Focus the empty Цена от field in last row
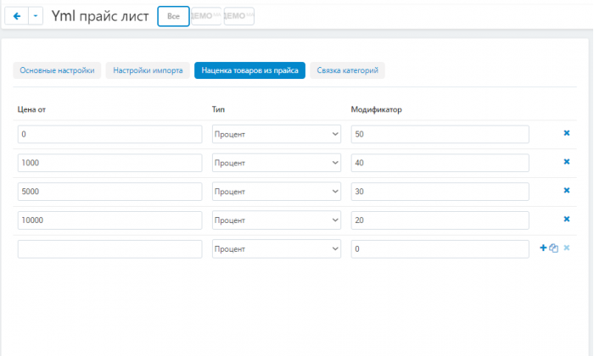594x356 pixels. pyautogui.click(x=109, y=249)
